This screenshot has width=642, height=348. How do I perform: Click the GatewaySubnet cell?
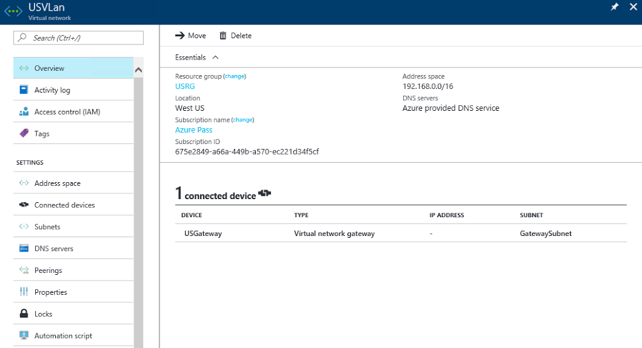(x=546, y=233)
